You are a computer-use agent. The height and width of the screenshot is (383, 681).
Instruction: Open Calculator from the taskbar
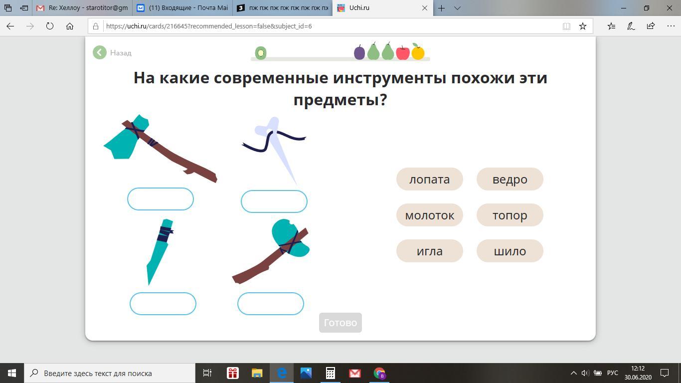click(x=330, y=373)
